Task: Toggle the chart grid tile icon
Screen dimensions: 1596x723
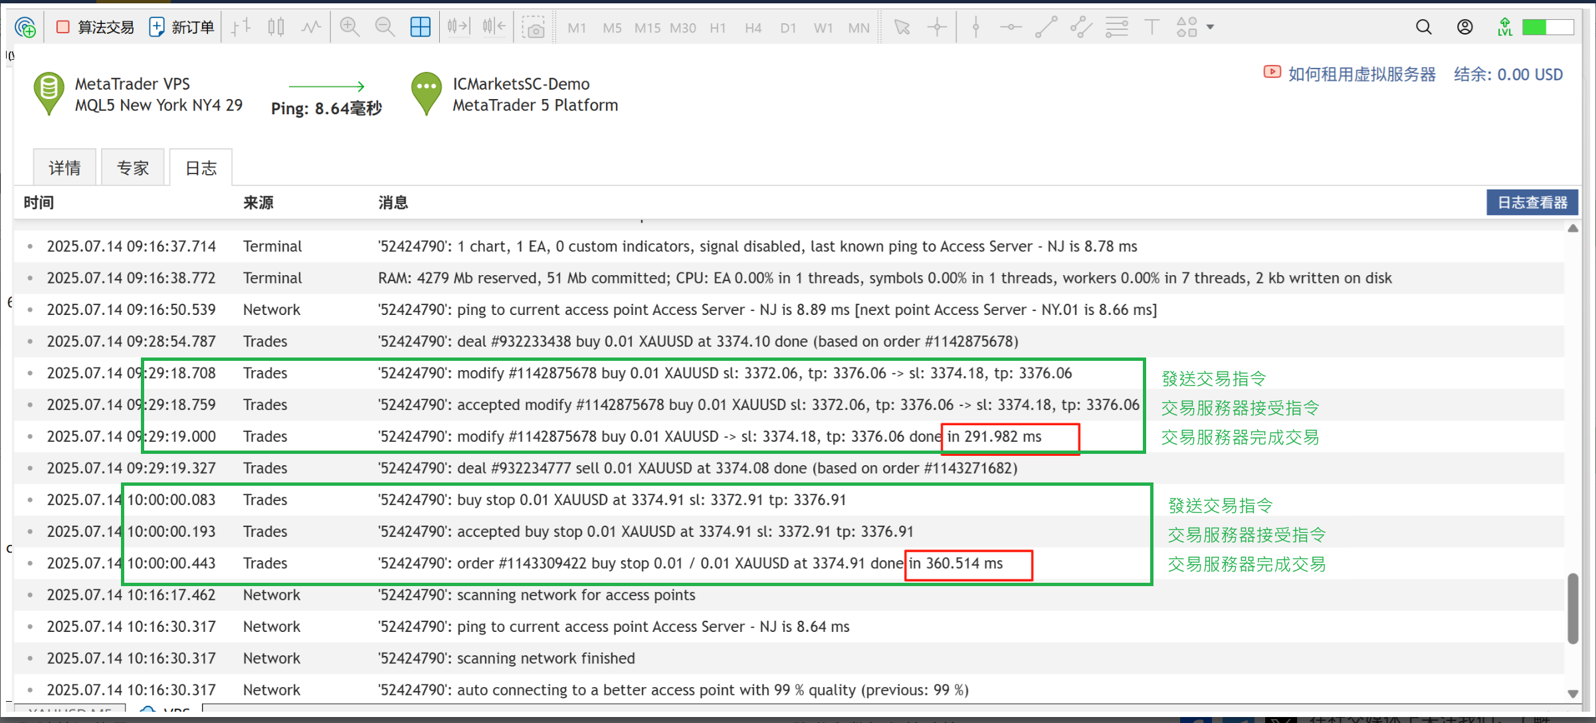Action: [x=421, y=27]
